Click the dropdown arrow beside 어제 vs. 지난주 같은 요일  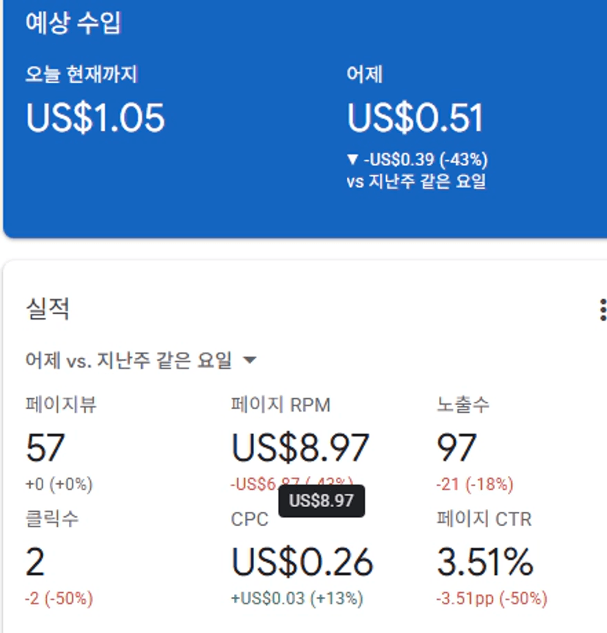[x=250, y=360]
